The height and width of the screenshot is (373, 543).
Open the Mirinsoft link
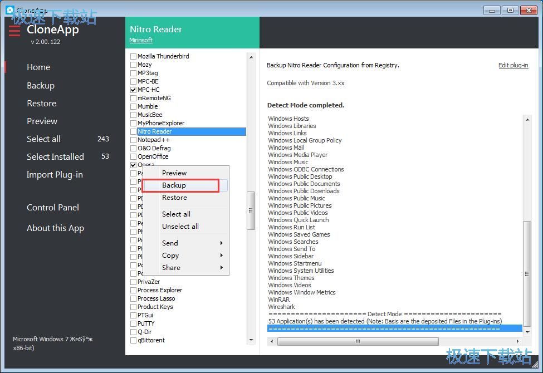pos(141,40)
